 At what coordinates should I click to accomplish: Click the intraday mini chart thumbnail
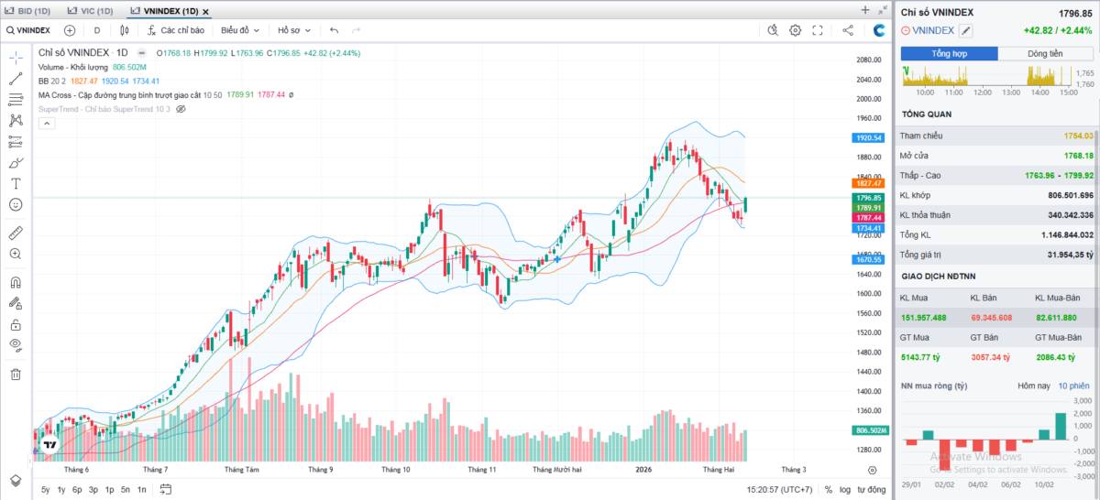coord(986,76)
